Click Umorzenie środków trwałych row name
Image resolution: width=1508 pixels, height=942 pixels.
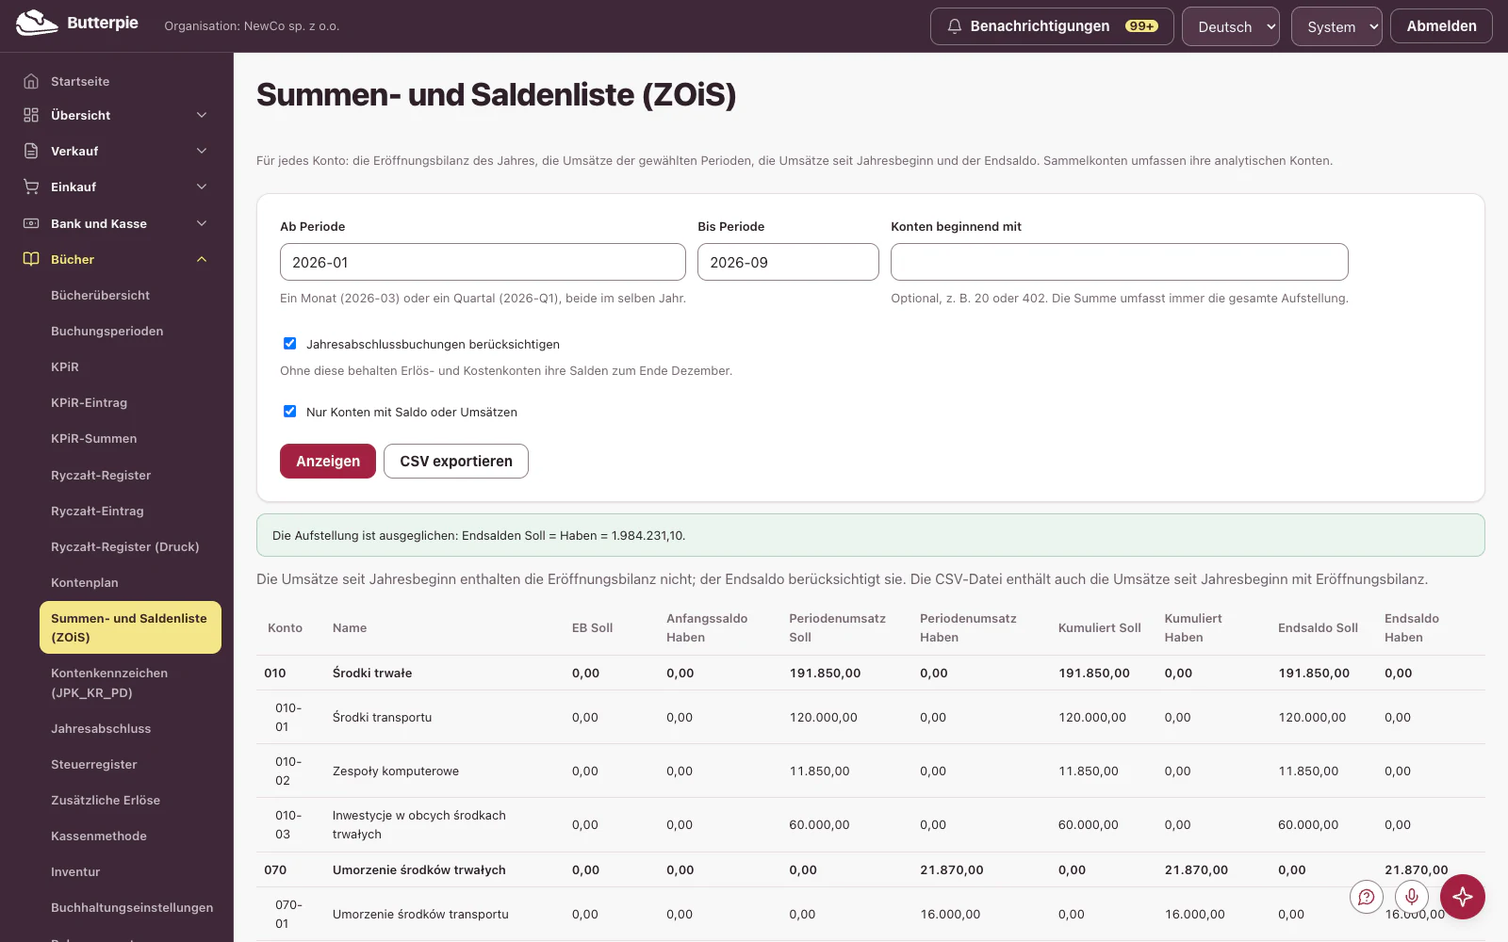(x=419, y=869)
